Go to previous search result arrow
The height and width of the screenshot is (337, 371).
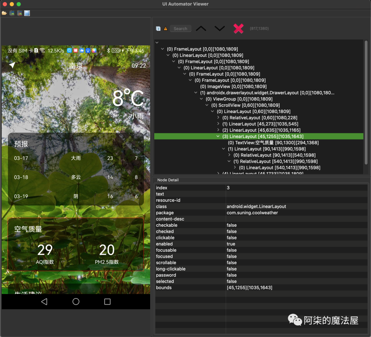tap(201, 29)
